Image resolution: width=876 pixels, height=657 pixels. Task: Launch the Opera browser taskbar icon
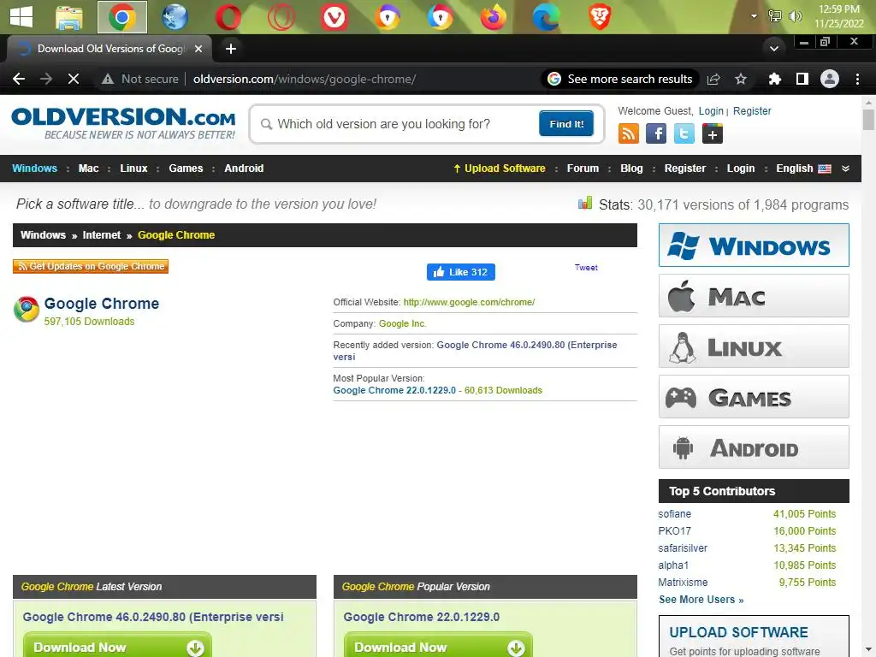228,17
